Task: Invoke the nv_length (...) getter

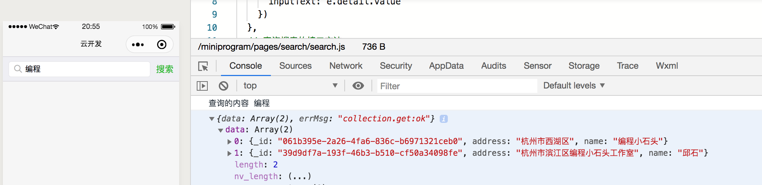Action: 300,177
